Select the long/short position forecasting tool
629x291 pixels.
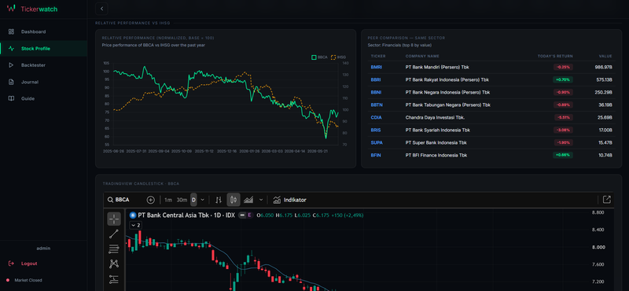[114, 279]
